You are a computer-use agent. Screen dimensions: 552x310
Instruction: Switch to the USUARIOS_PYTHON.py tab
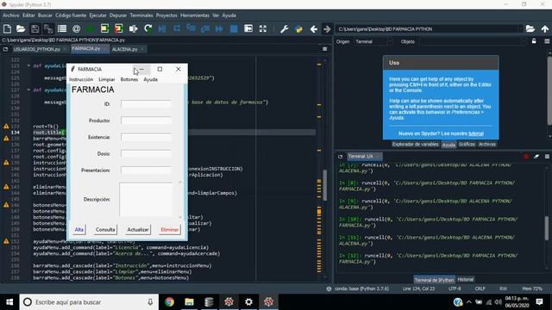36,49
